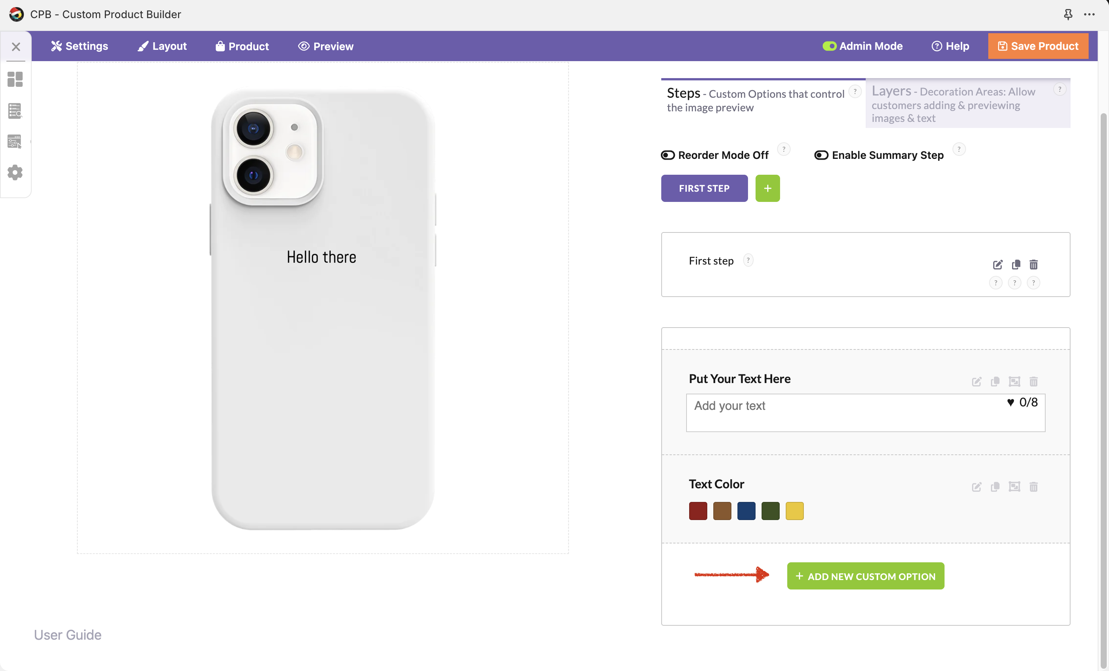Enable the Summary Step toggle

pyautogui.click(x=821, y=155)
